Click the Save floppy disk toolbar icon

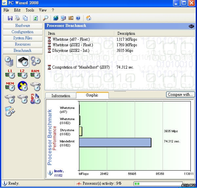[x=10, y=18]
